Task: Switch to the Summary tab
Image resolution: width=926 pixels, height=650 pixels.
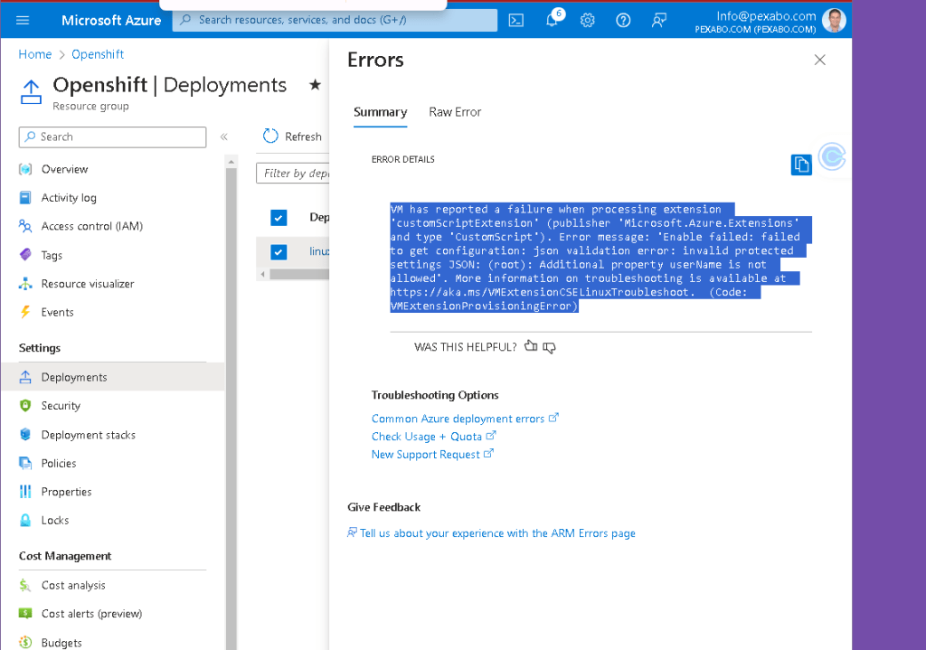Action: [381, 112]
